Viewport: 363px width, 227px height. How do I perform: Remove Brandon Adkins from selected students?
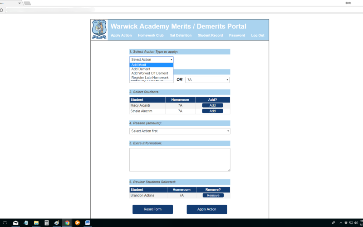(213, 196)
